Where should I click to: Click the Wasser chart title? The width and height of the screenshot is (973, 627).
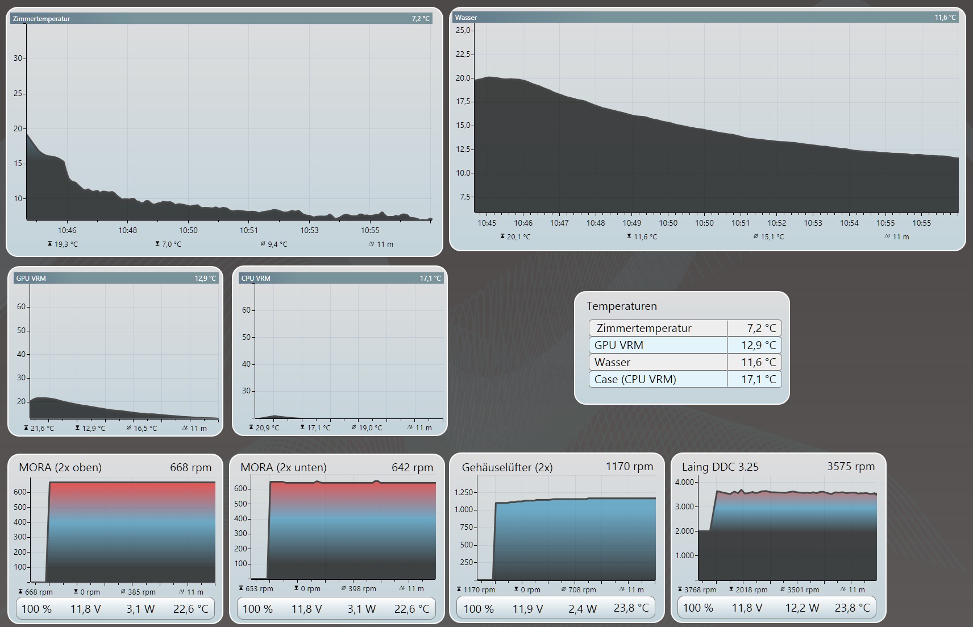tap(466, 18)
